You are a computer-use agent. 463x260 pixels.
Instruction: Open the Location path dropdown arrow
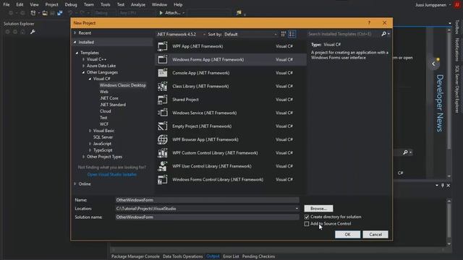pyautogui.click(x=297, y=209)
